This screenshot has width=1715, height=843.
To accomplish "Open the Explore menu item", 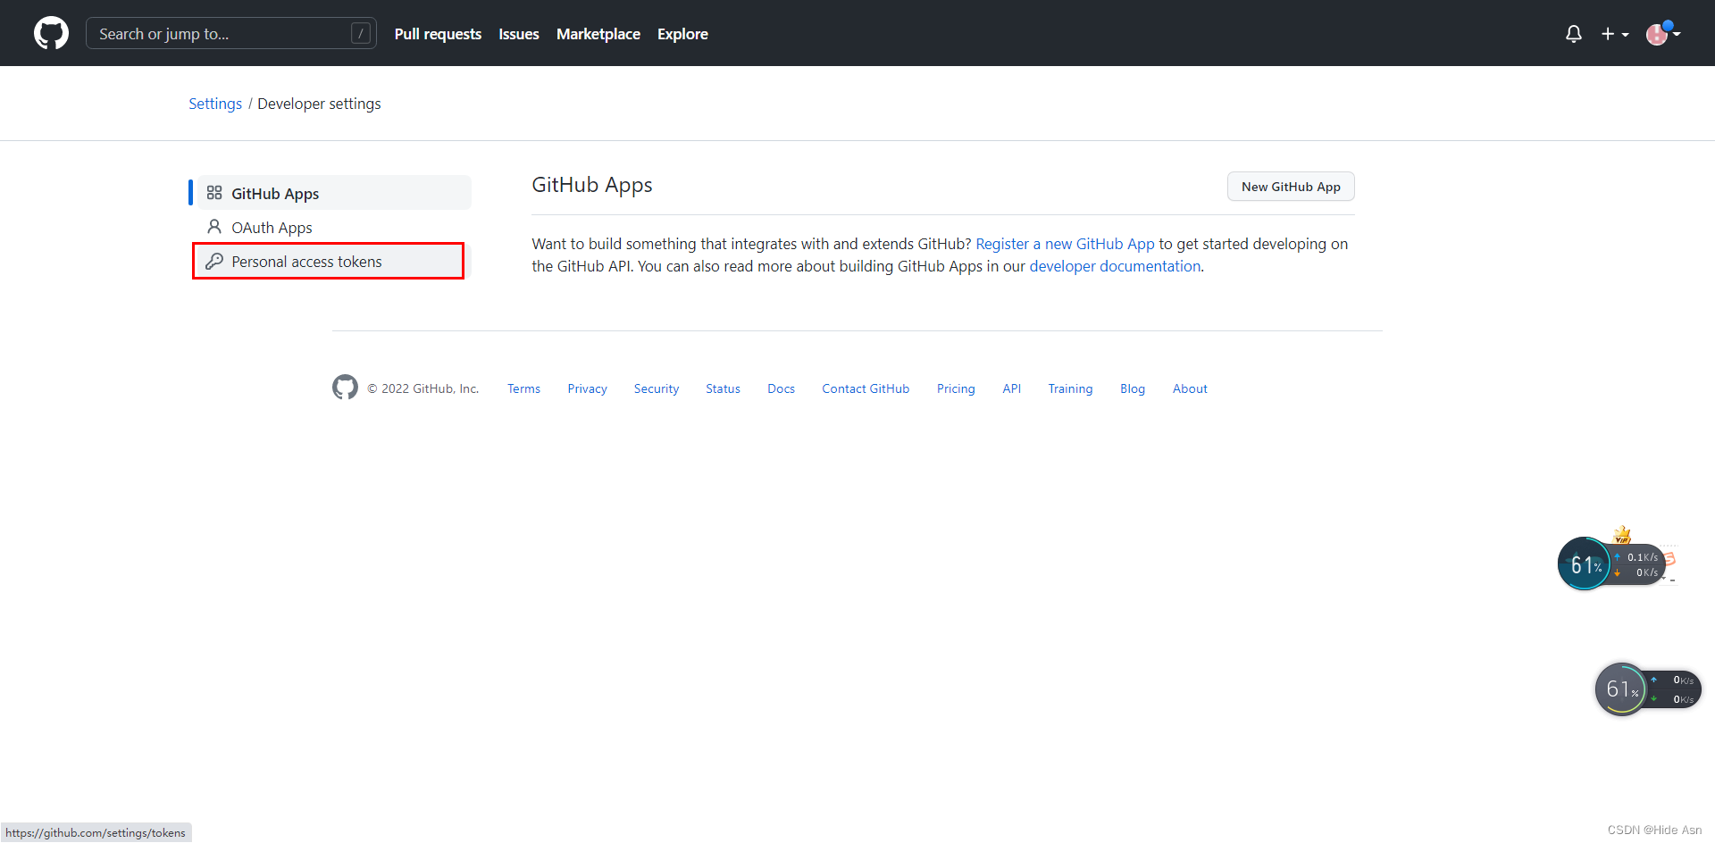I will [682, 34].
